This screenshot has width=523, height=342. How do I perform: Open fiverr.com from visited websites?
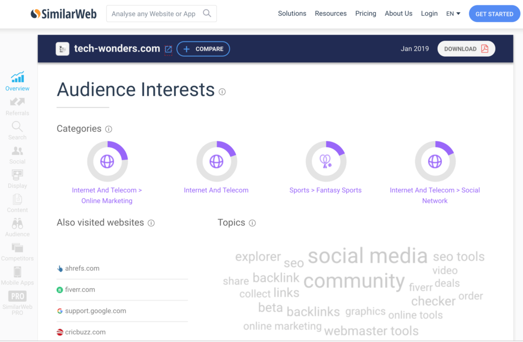[80, 289]
